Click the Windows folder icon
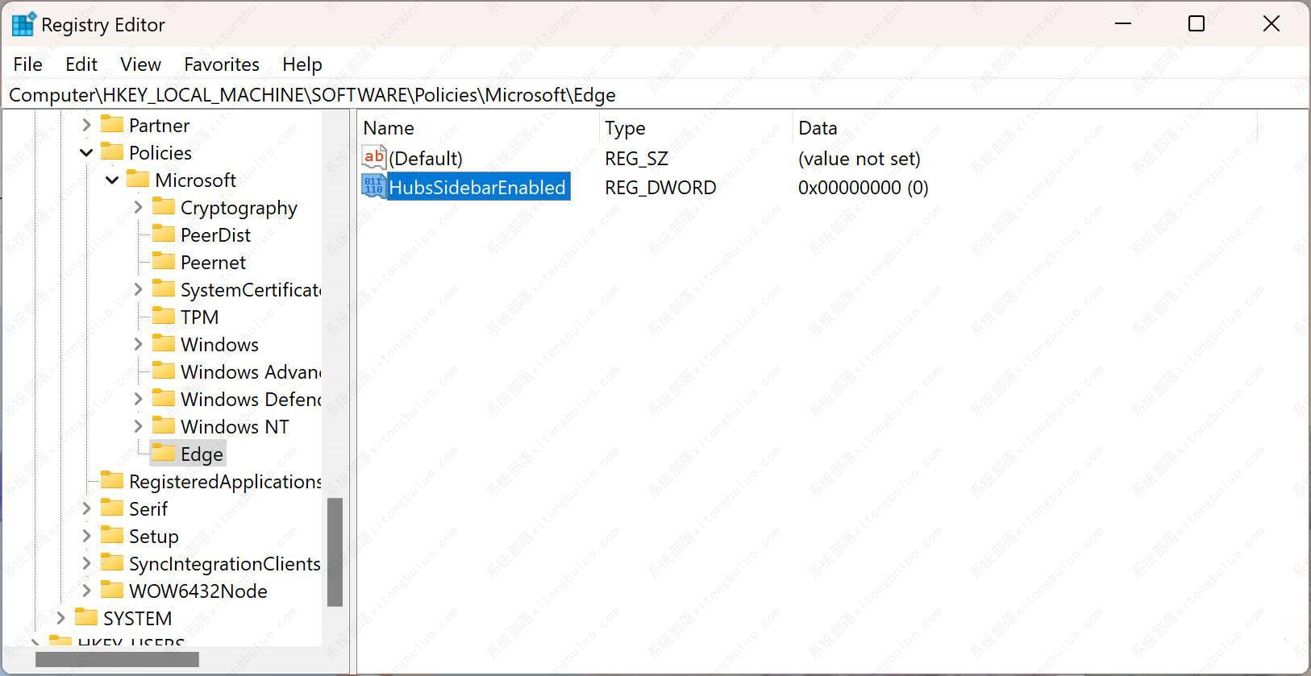The height and width of the screenshot is (676, 1311). click(x=164, y=344)
